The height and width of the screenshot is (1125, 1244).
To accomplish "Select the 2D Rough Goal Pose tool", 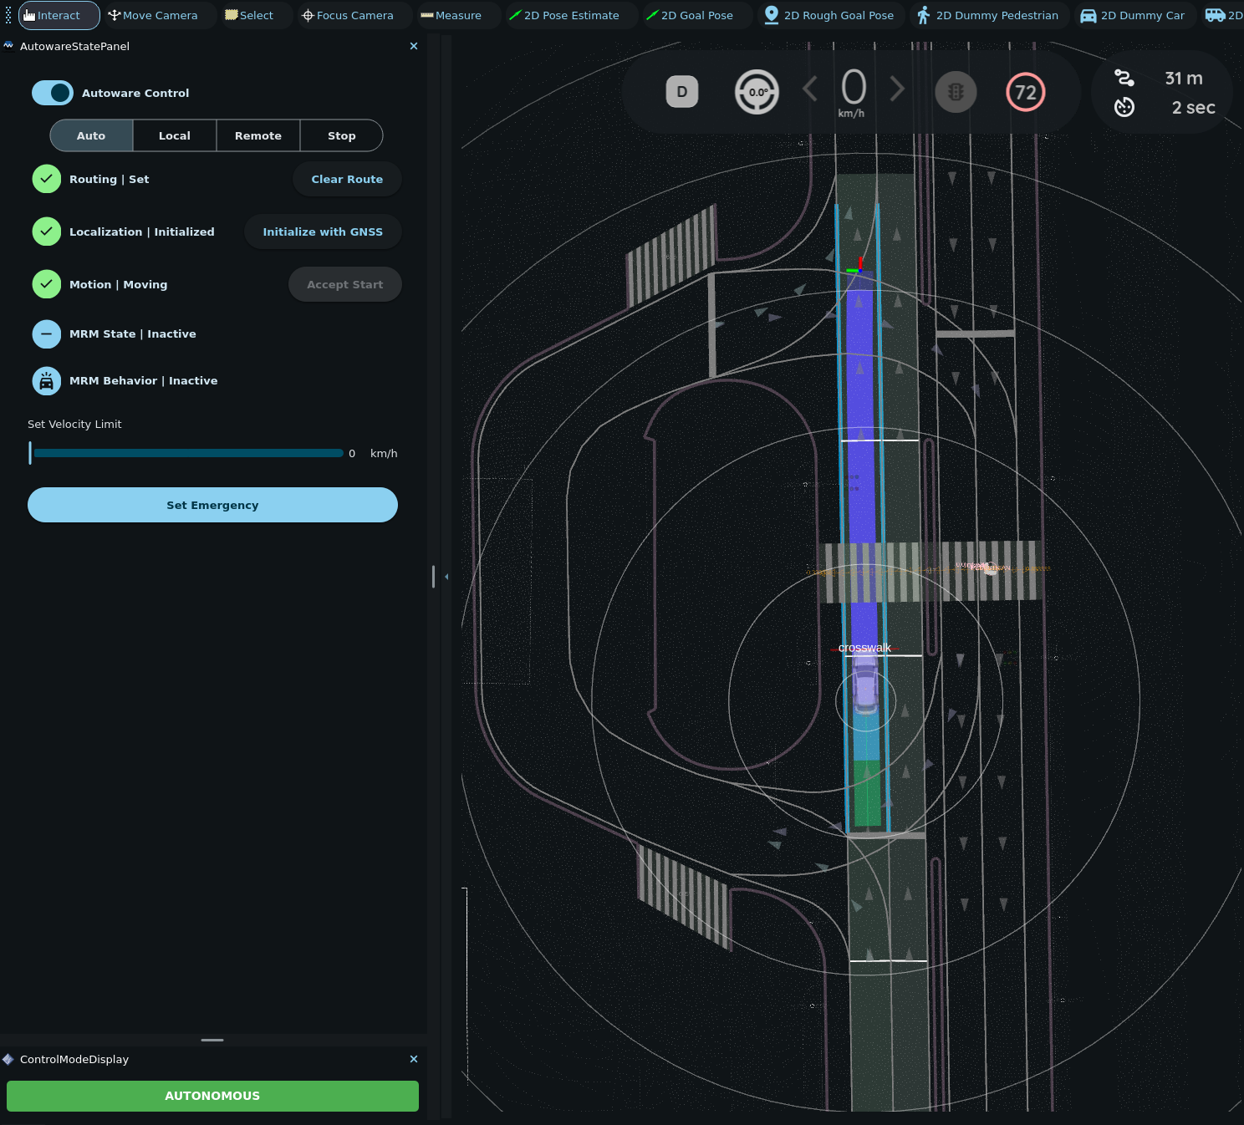I will click(x=829, y=15).
